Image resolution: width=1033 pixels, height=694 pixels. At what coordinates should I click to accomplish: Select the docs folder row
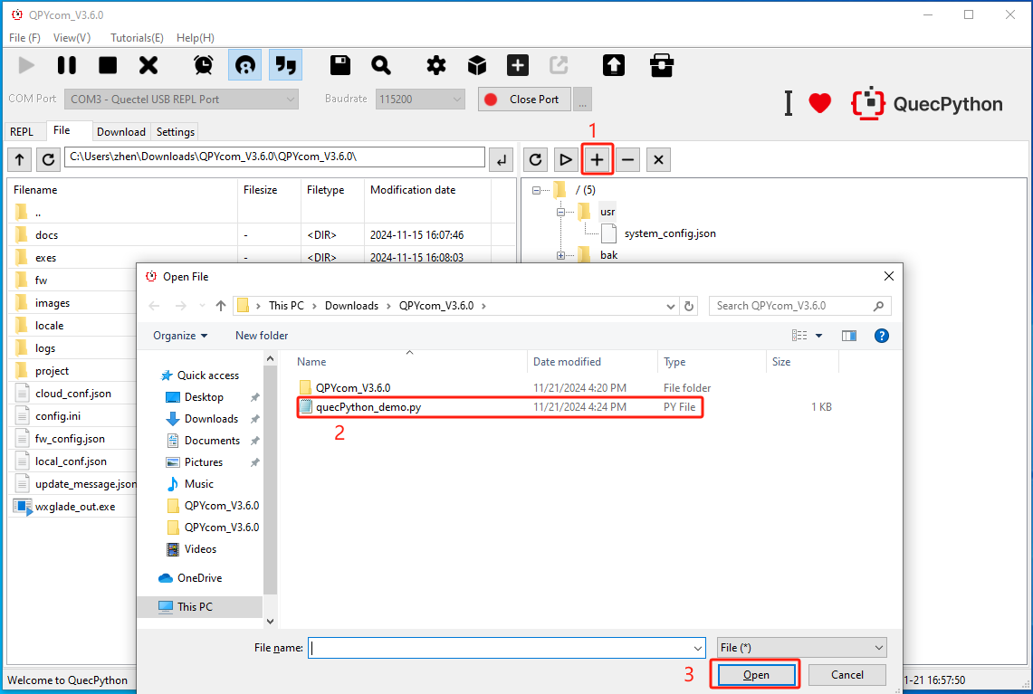[x=261, y=235]
